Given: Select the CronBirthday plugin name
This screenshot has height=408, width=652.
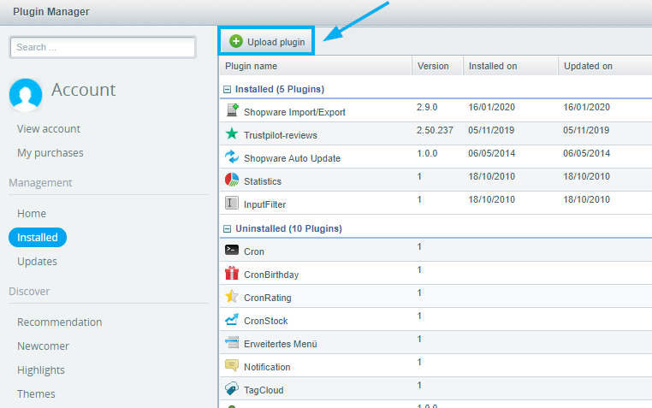Looking at the screenshot, I should [271, 275].
